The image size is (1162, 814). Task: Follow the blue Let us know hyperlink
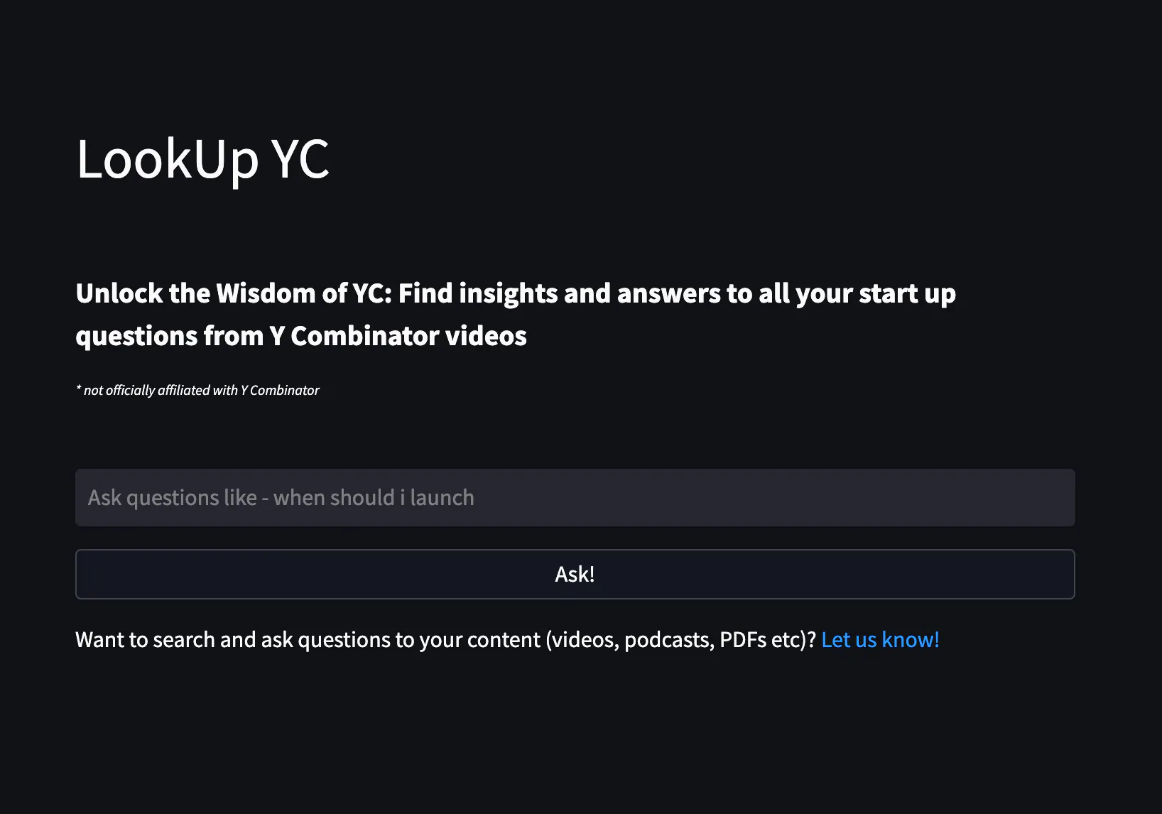tap(880, 639)
